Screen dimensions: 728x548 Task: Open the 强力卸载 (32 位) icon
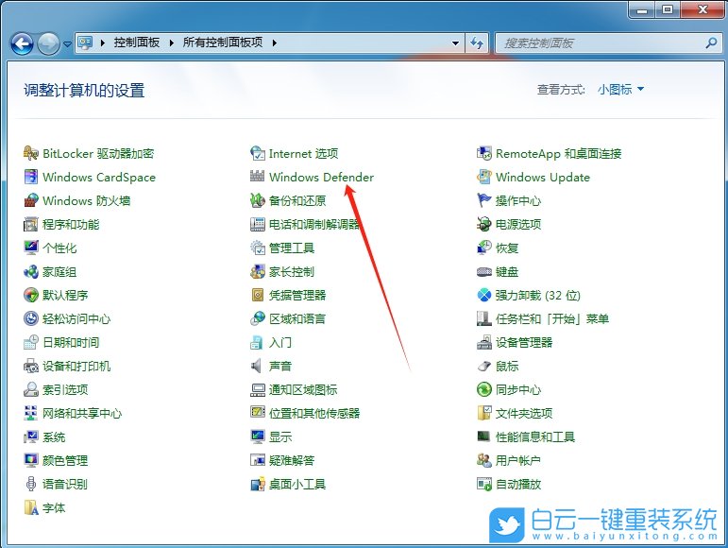click(x=483, y=295)
